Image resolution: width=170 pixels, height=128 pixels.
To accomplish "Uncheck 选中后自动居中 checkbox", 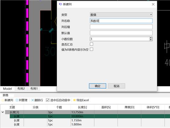I will click(x=47, y=100).
